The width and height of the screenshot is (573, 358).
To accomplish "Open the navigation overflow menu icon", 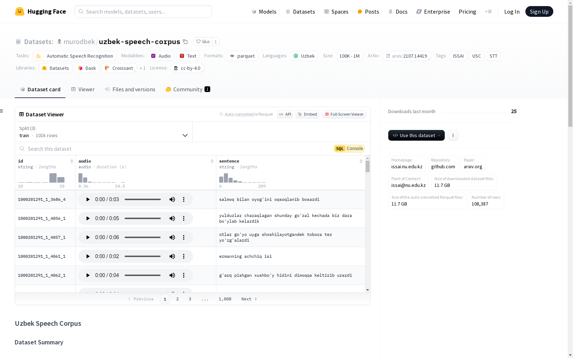I will coord(488,11).
